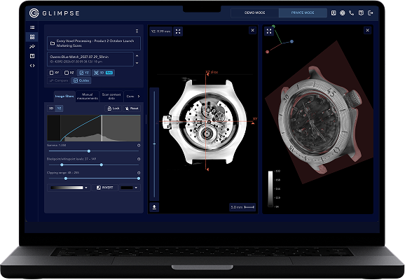Select the analytics chart icon in sidebar

[x=32, y=46]
